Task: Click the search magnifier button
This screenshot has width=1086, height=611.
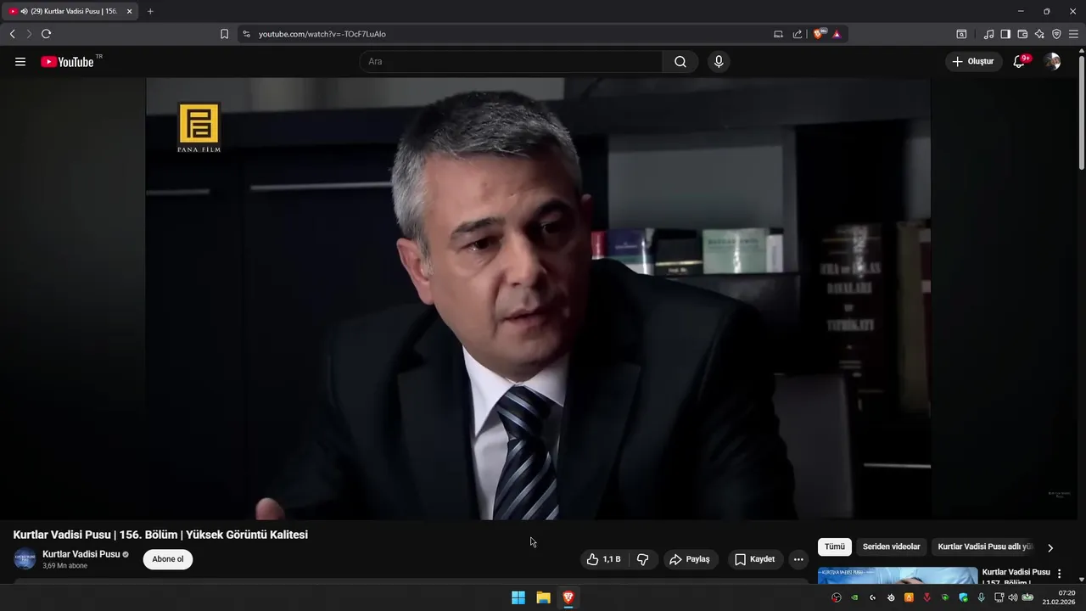Action: click(680, 62)
